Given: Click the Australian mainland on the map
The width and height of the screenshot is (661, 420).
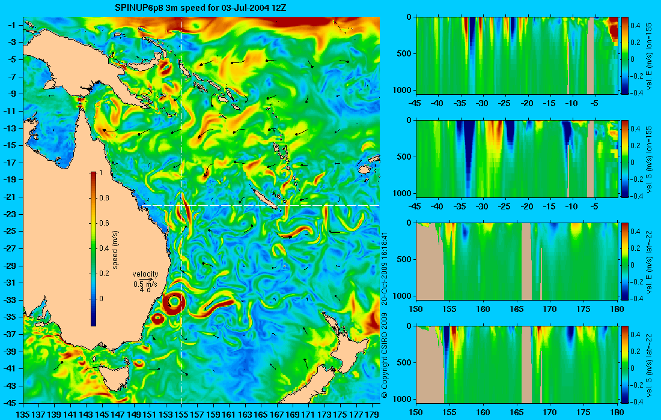Looking at the screenshot, I should 97,236.
